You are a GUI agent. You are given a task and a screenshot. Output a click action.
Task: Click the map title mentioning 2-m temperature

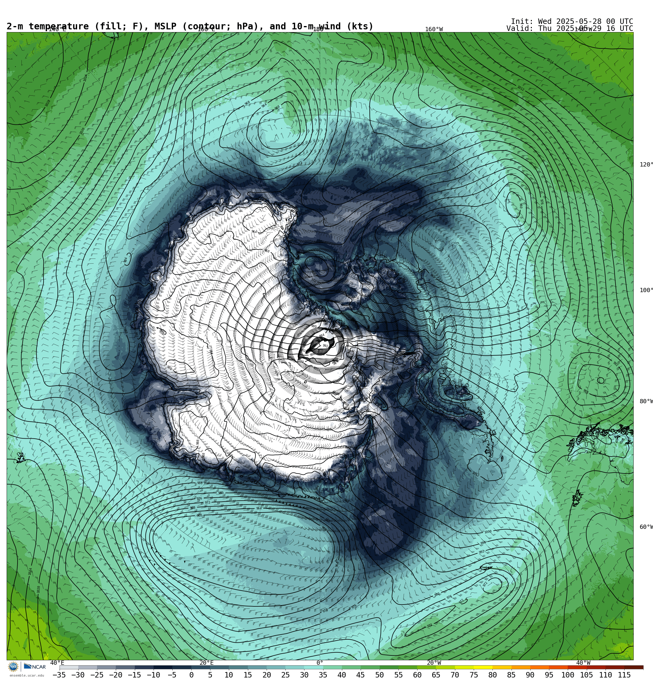tap(190, 26)
